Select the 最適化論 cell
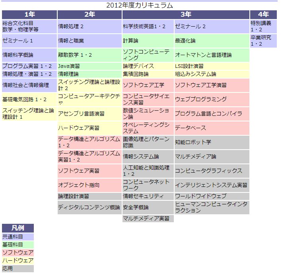Viewport: 282px width, 275px height. click(212, 41)
